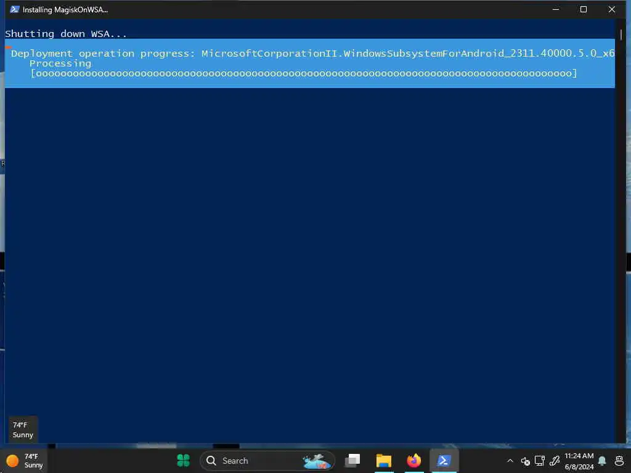Close the Installing MagiskOnWSA window
Viewport: 631px width, 473px height.
(611, 9)
